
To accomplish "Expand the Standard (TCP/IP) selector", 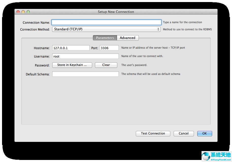I will [106, 29].
